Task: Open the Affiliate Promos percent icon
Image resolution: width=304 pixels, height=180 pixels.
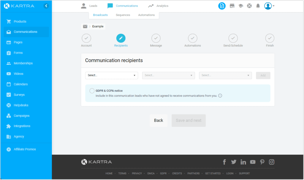Action: pyautogui.click(x=9, y=149)
